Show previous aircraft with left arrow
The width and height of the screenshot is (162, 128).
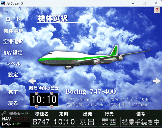click(x=32, y=81)
